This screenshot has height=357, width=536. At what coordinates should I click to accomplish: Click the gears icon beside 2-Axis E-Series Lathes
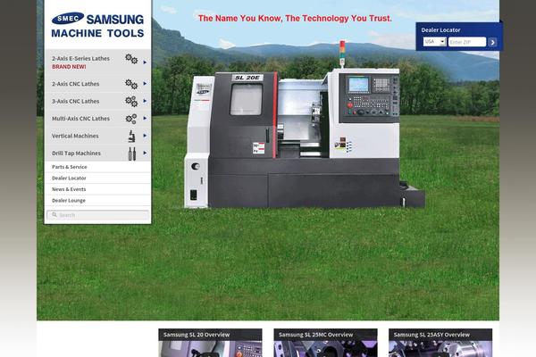point(131,59)
